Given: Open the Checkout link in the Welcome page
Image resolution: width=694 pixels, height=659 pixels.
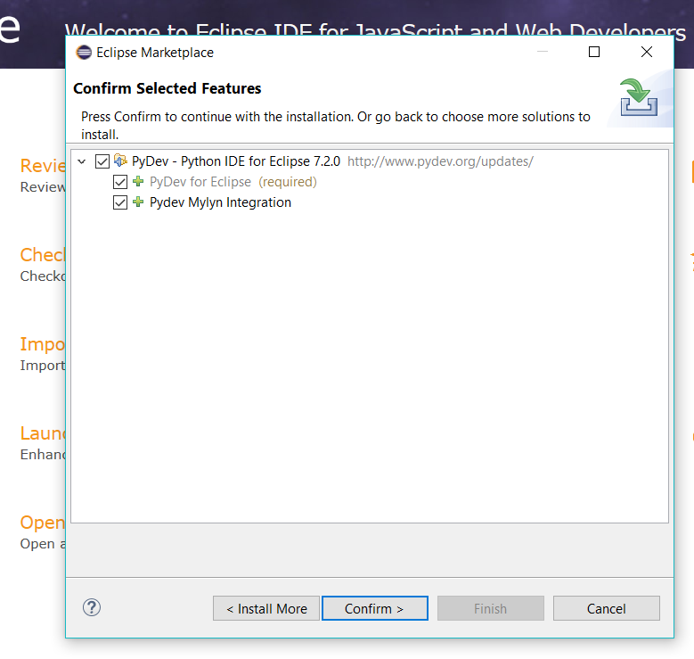Looking at the screenshot, I should 43,255.
